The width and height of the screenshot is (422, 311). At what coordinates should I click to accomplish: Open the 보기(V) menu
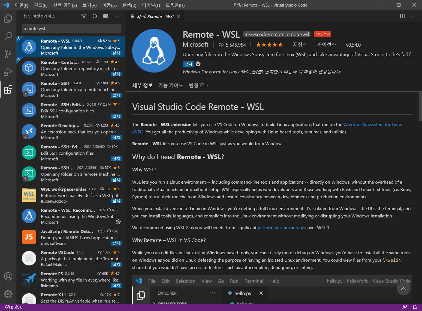(x=89, y=5)
